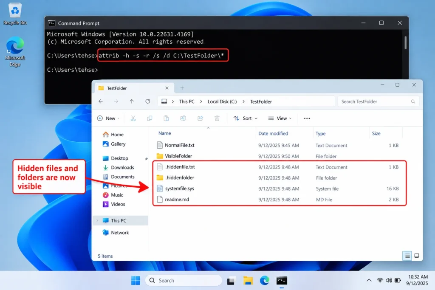This screenshot has height=290, width=435.
Task: Open volume speaker tray icon
Action: [389, 280]
